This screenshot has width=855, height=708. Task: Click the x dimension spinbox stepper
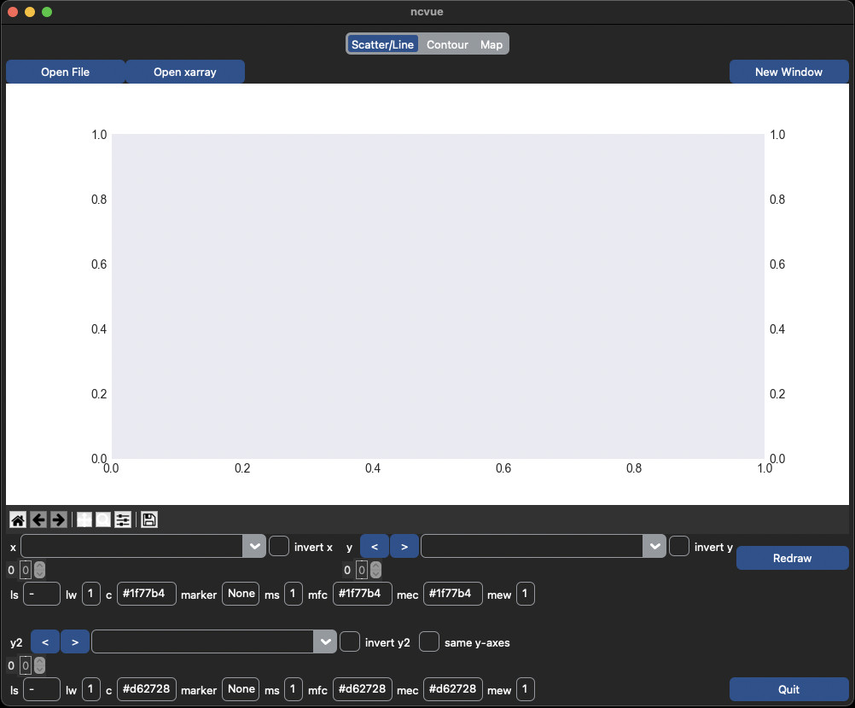tap(39, 570)
